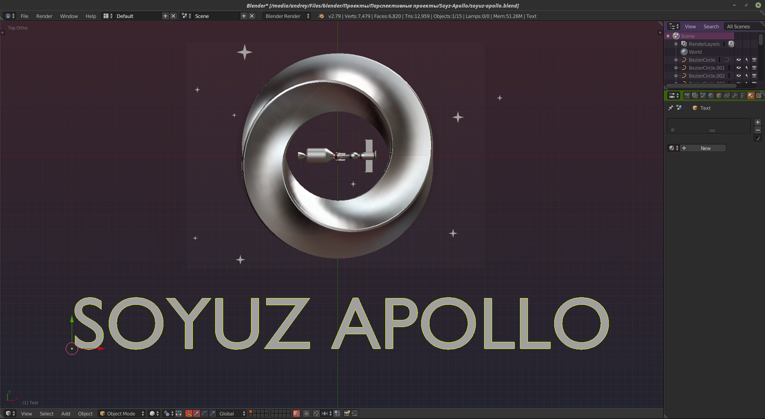Toggle selectability arrow of BezierCircle
The image size is (765, 419).
746,60
